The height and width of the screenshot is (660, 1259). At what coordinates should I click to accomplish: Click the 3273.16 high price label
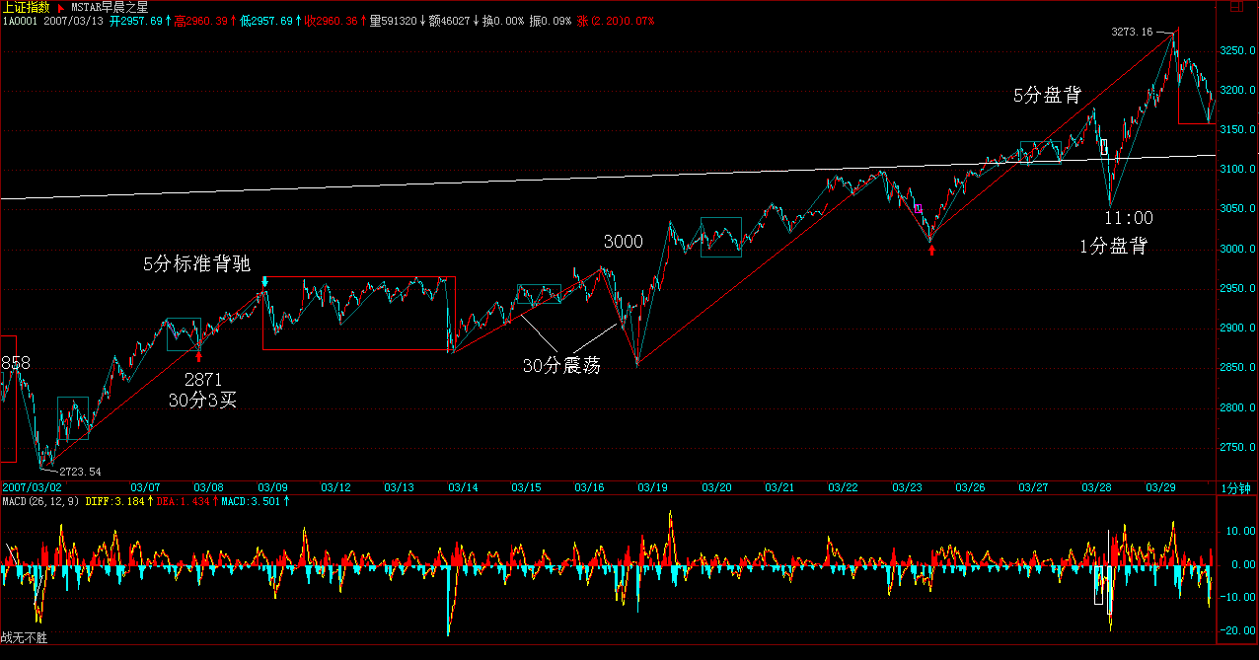tap(1131, 32)
